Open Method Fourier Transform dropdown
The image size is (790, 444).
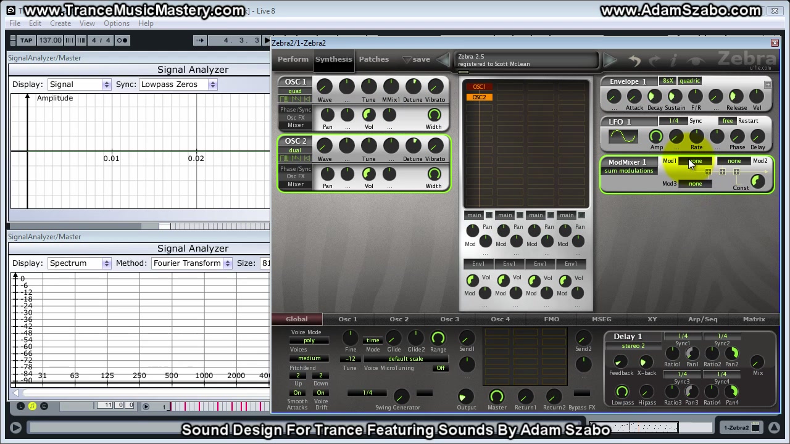(x=192, y=263)
